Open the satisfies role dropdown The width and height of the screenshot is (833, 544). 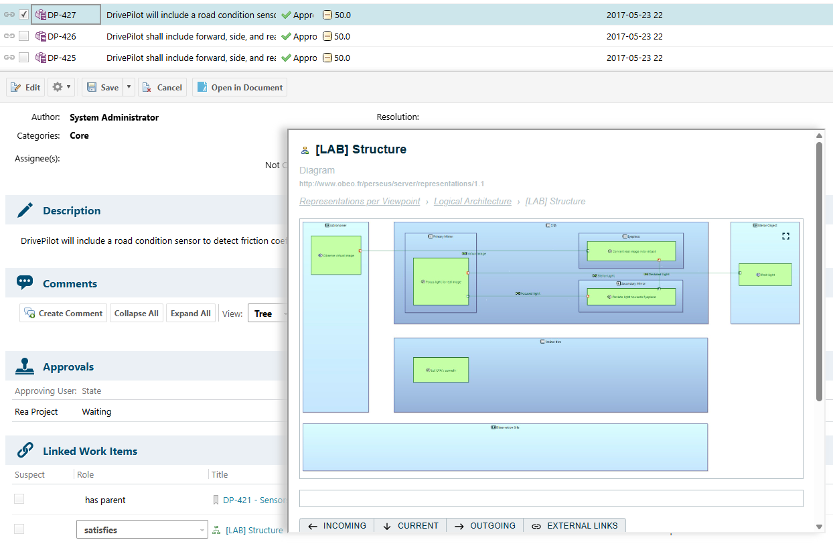click(142, 530)
